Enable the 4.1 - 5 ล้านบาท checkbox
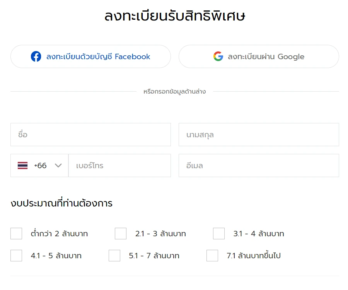This screenshot has width=348, height=290. [x=16, y=256]
